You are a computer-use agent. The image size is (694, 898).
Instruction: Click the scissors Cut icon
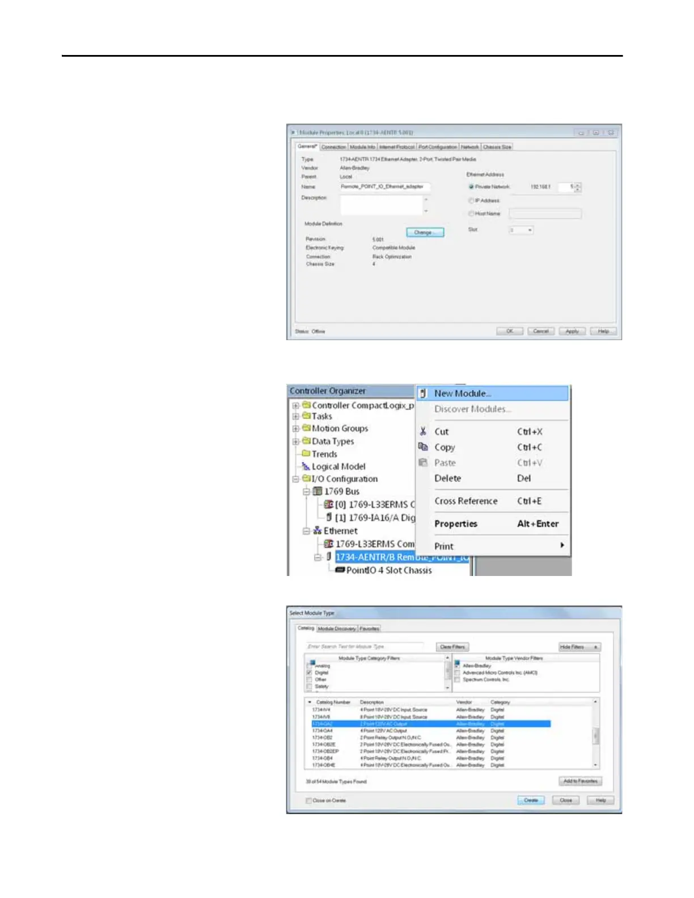423,431
